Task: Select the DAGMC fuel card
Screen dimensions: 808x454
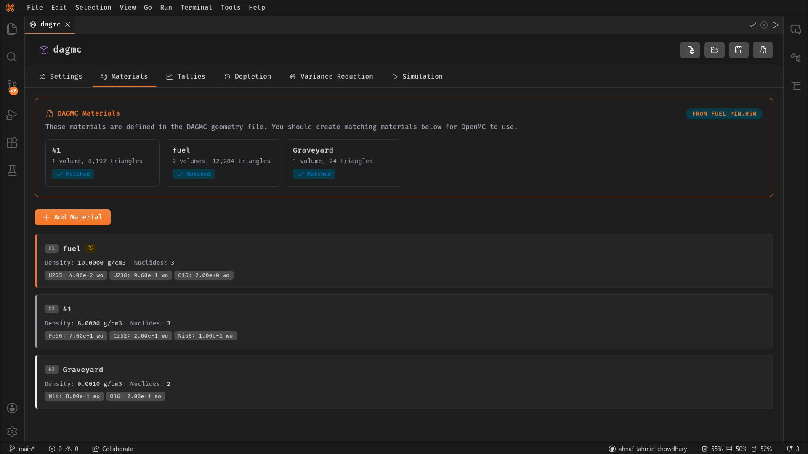Action: (223, 163)
